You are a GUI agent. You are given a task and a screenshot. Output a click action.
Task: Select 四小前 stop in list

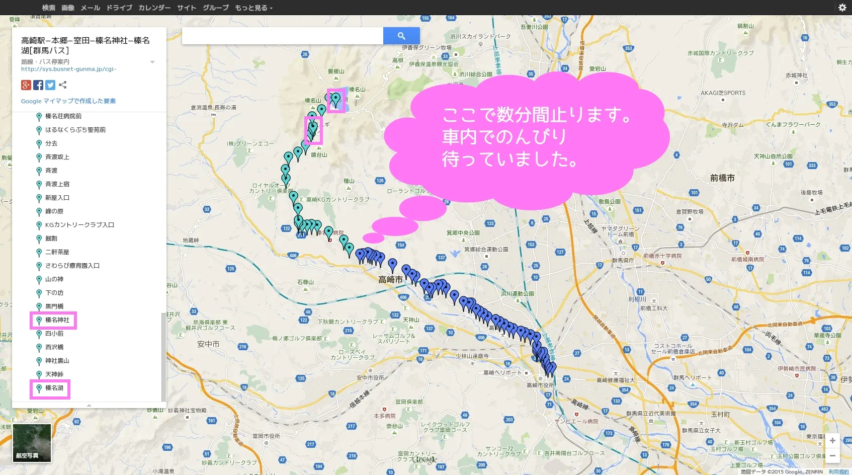tap(54, 334)
